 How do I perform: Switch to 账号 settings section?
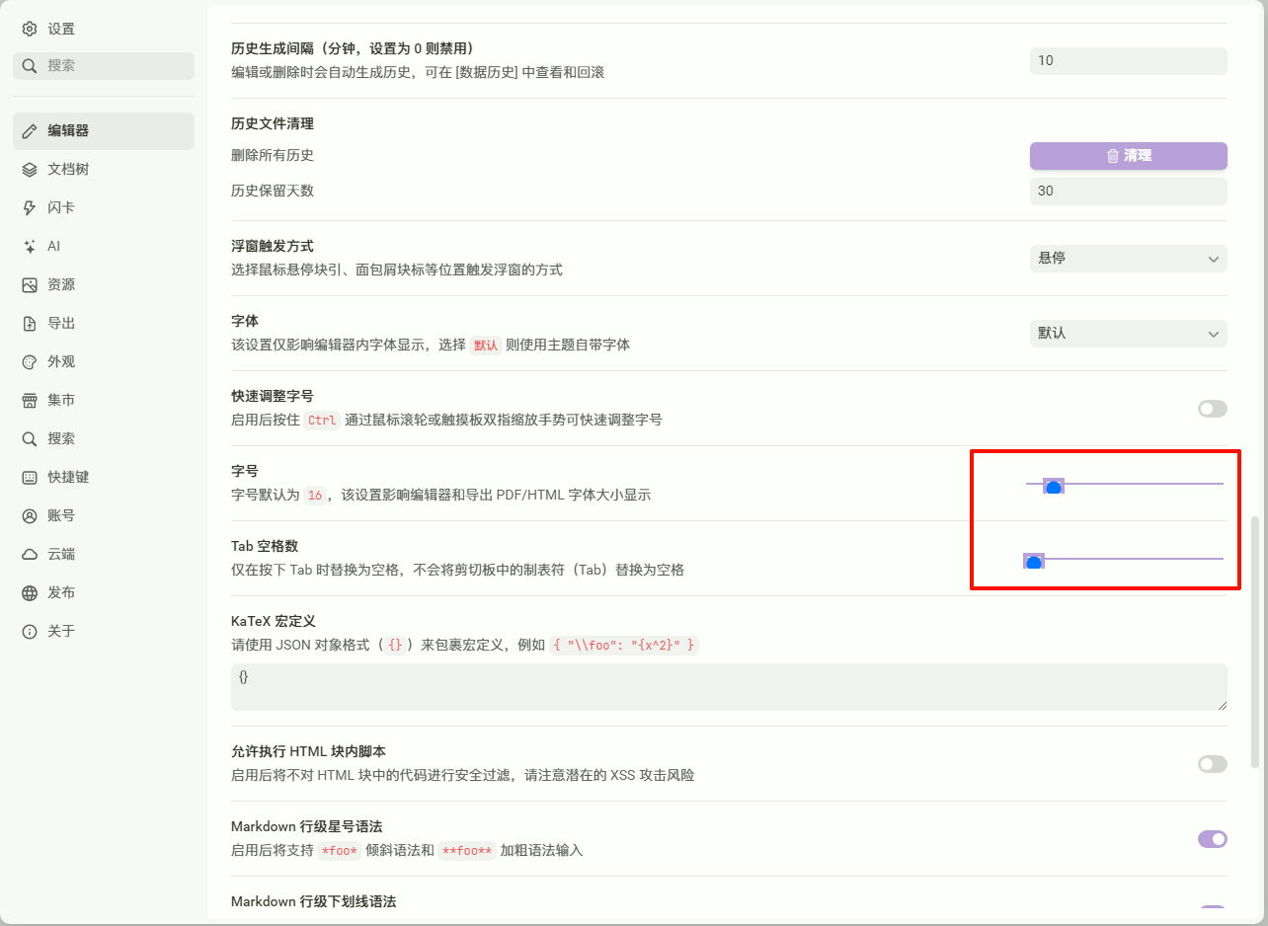61,515
